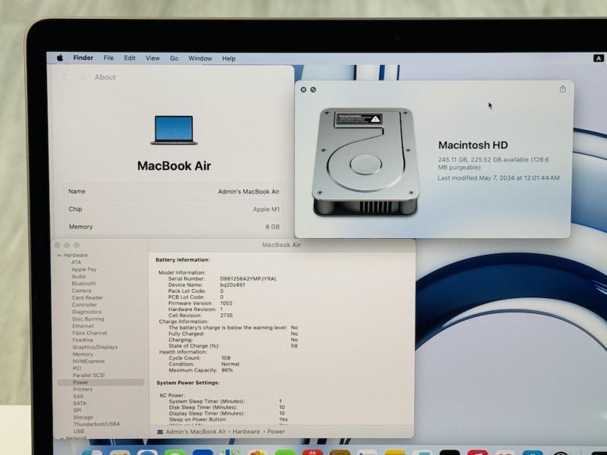This screenshot has width=607, height=455.
Task: Select Storage in the Hardware list
Action: 83,417
